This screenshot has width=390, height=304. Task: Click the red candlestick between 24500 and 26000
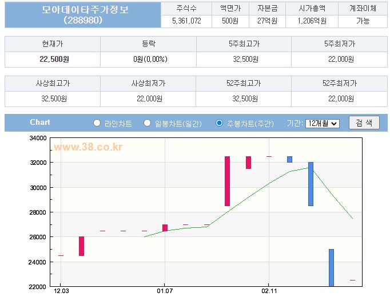pos(81,246)
